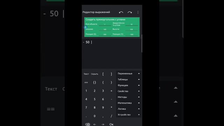Click the green block title text
Viewport: 224px width, 126px height.
tap(105, 20)
